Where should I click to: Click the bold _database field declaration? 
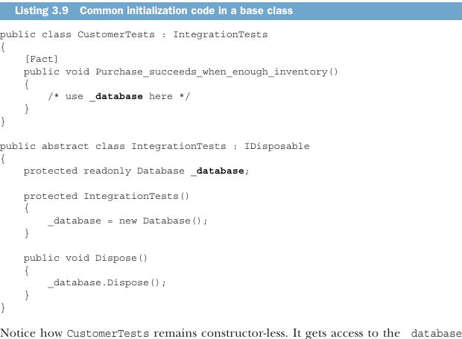(x=218, y=171)
